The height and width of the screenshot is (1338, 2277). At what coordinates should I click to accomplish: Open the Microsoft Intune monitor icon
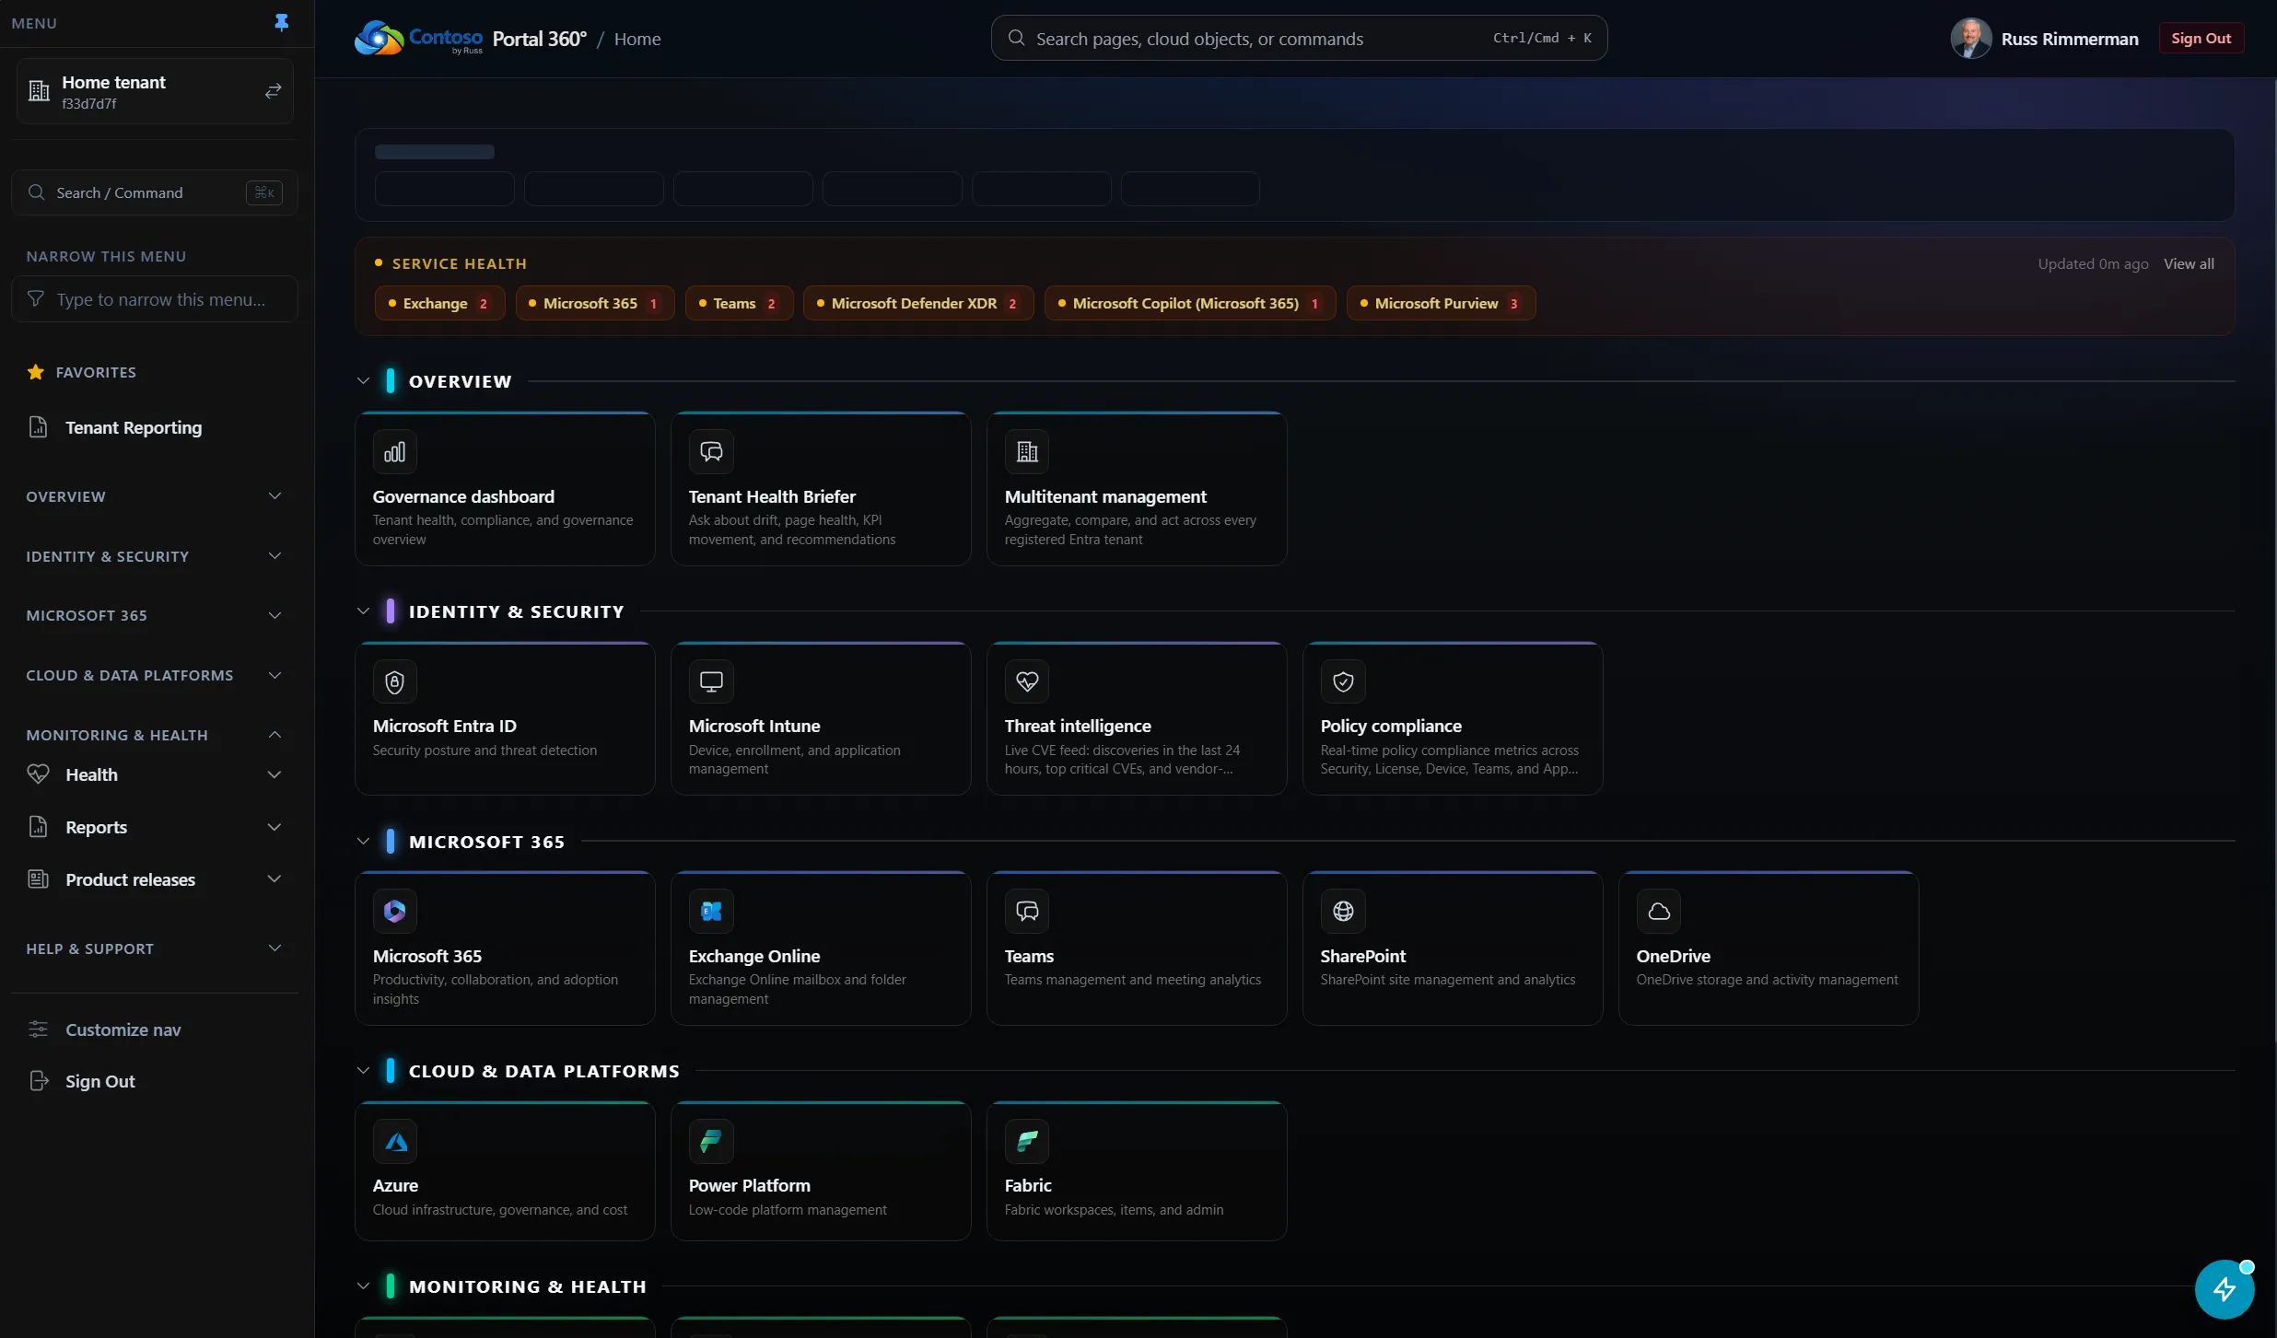[711, 682]
